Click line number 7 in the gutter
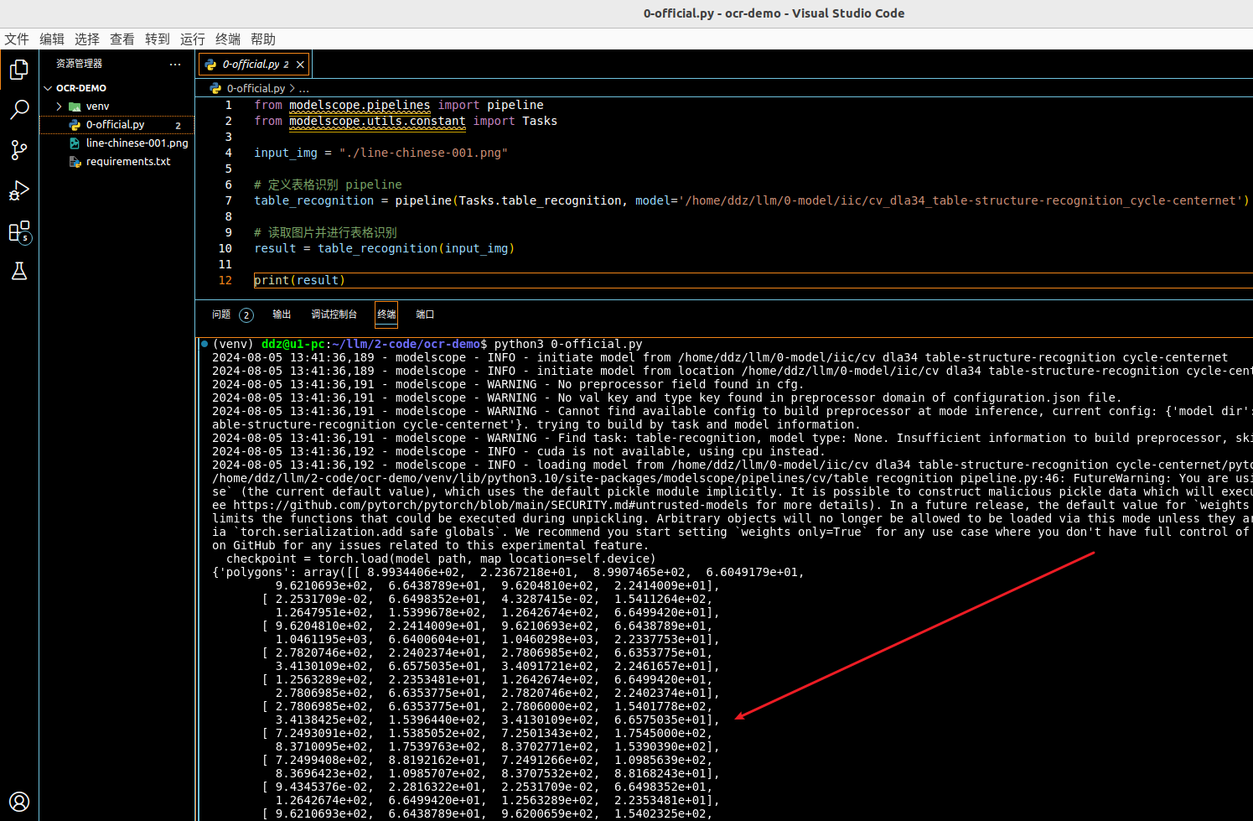1253x821 pixels. click(228, 200)
